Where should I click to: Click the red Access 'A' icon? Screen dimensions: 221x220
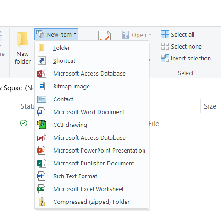click(42, 74)
